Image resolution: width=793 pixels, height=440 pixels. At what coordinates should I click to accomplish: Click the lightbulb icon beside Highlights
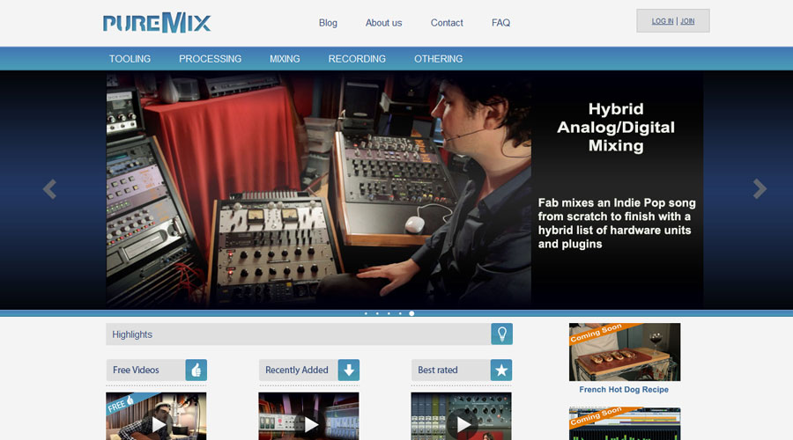pos(501,334)
